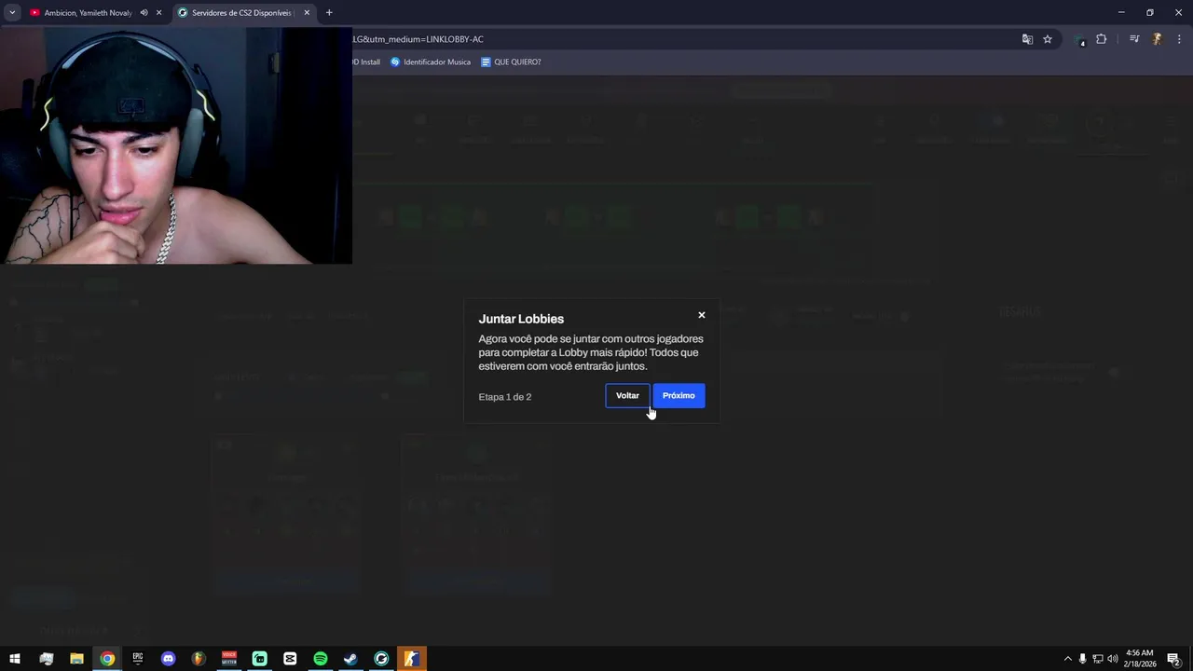Open FL Studio from taskbar
Image resolution: width=1193 pixels, height=671 pixels.
point(199,659)
